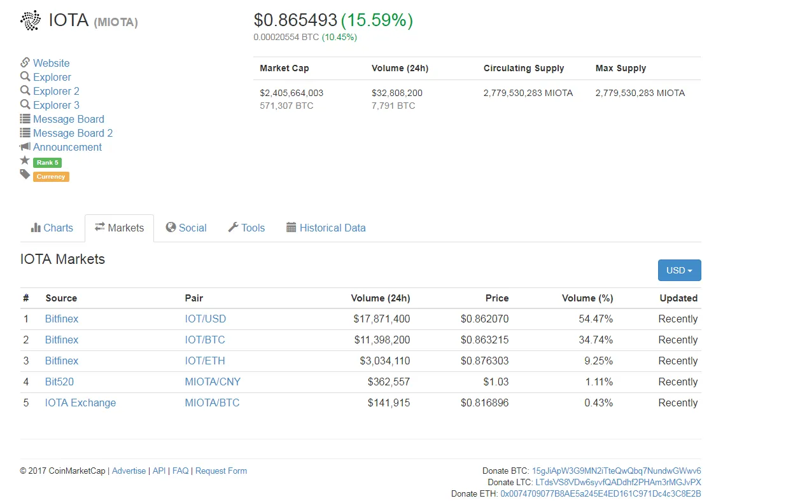Open the Historical Data tab

(x=326, y=228)
